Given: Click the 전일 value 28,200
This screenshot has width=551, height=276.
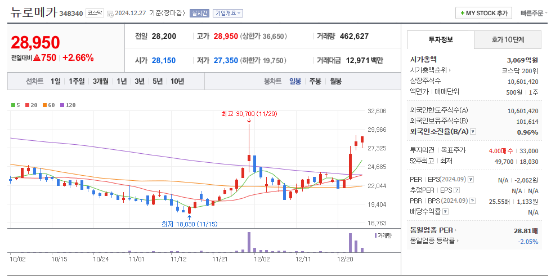Looking at the screenshot, I should [x=164, y=36].
